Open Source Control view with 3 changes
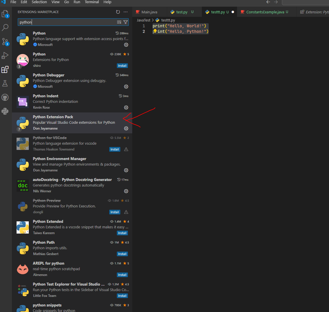Viewport: 329px width, 312px height. 5,42
